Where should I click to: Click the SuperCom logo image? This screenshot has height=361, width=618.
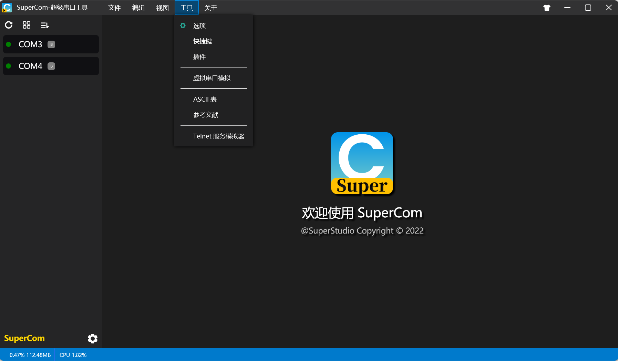tap(362, 163)
